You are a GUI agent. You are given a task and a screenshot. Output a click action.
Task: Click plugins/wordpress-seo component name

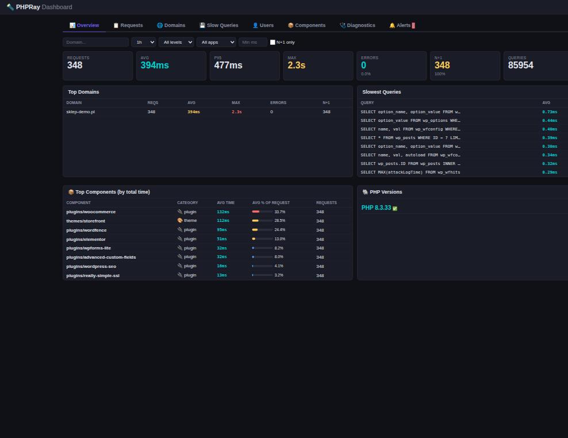point(91,267)
